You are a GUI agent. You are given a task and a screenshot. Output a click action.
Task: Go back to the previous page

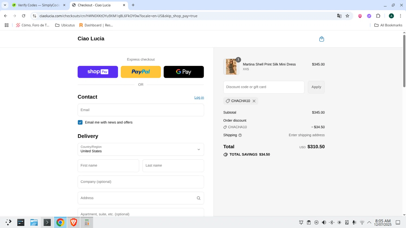[x=6, y=16]
